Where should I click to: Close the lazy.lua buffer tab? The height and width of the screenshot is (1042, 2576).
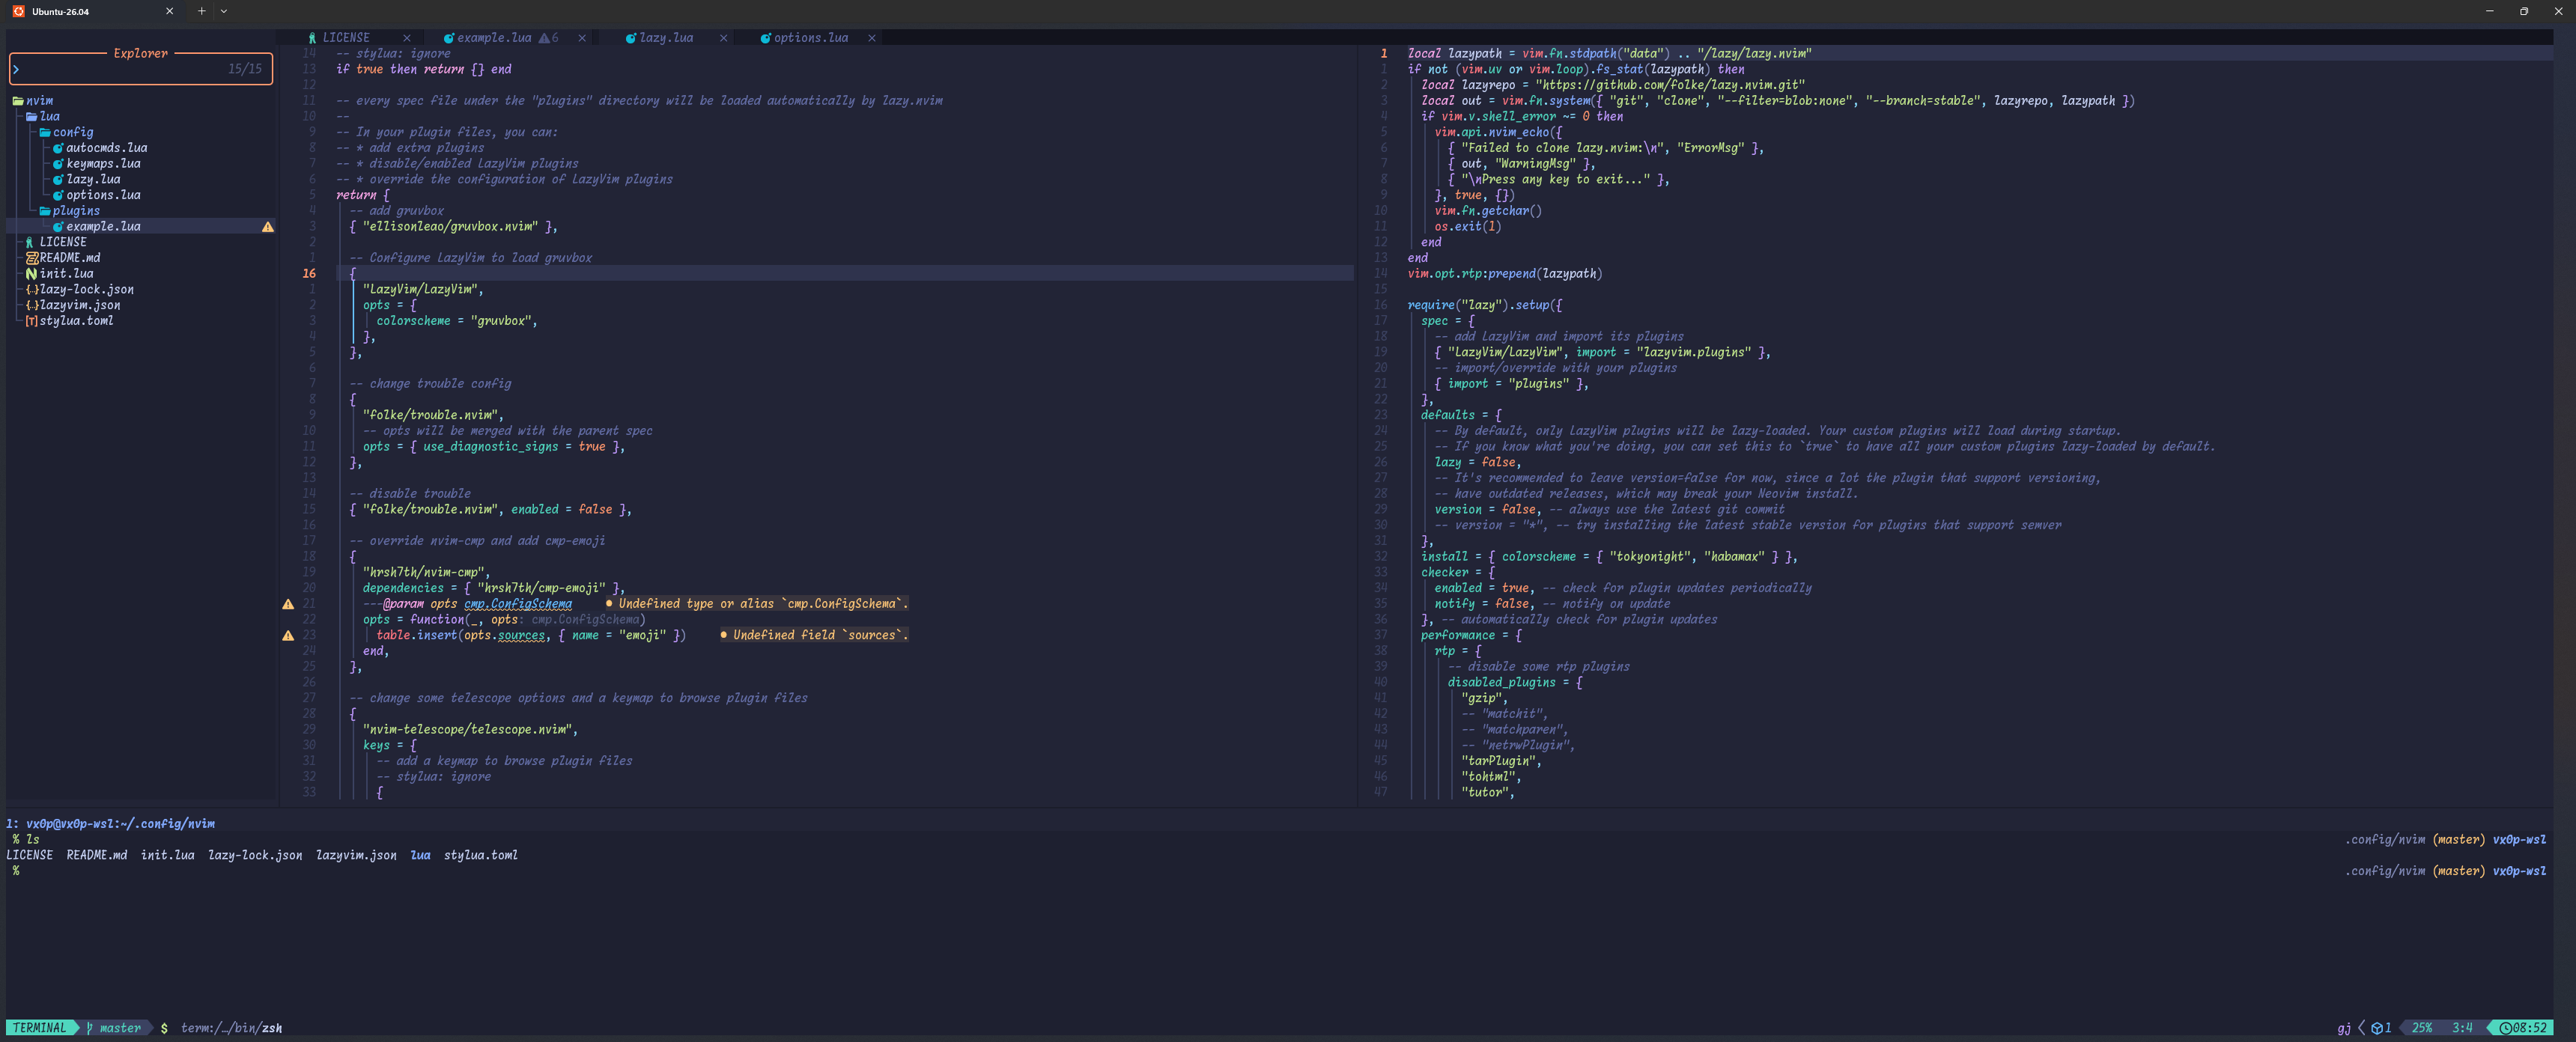[x=723, y=38]
